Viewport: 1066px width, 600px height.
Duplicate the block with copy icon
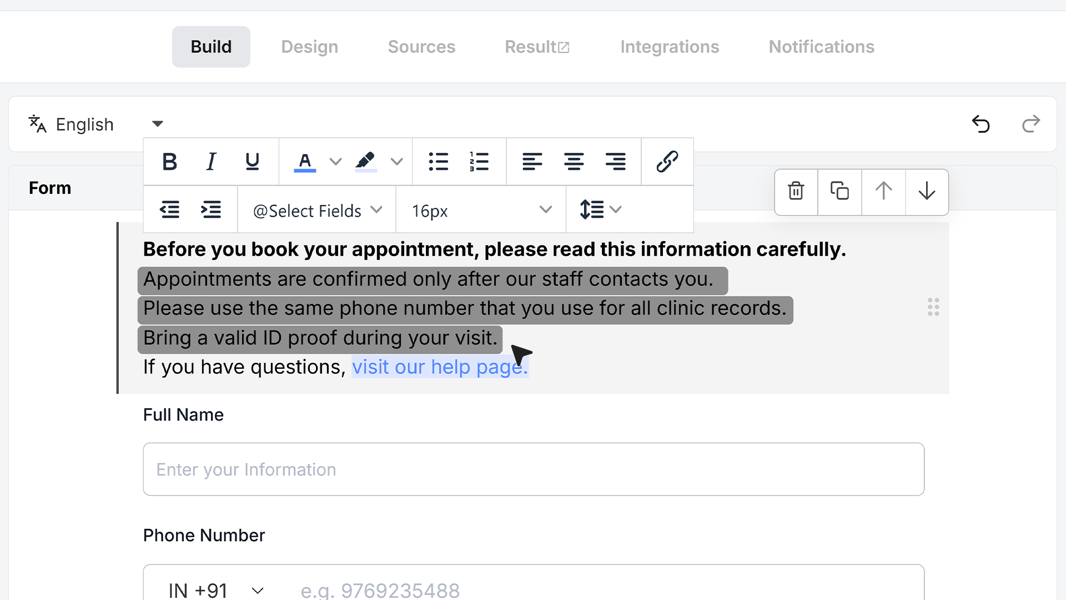pos(839,191)
